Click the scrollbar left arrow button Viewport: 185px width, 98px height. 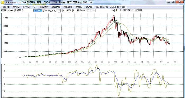[94, 11]
